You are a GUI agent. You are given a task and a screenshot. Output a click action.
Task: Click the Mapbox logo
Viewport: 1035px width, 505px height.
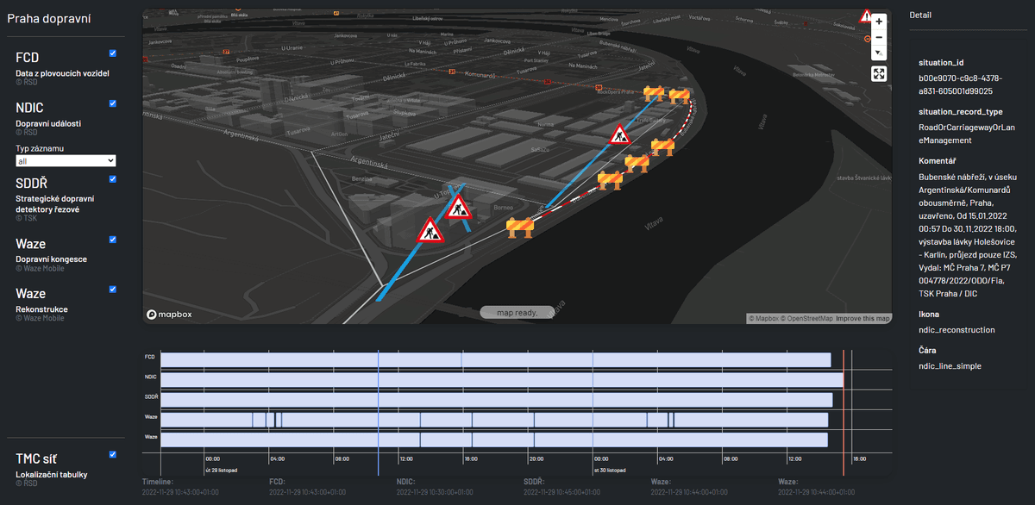pyautogui.click(x=169, y=315)
